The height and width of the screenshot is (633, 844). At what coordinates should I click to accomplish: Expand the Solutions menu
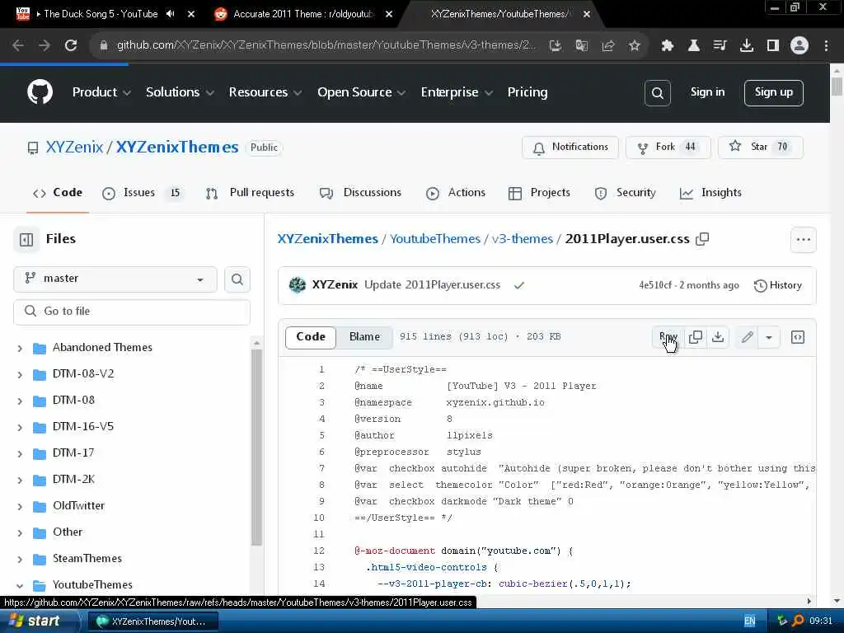[180, 92]
